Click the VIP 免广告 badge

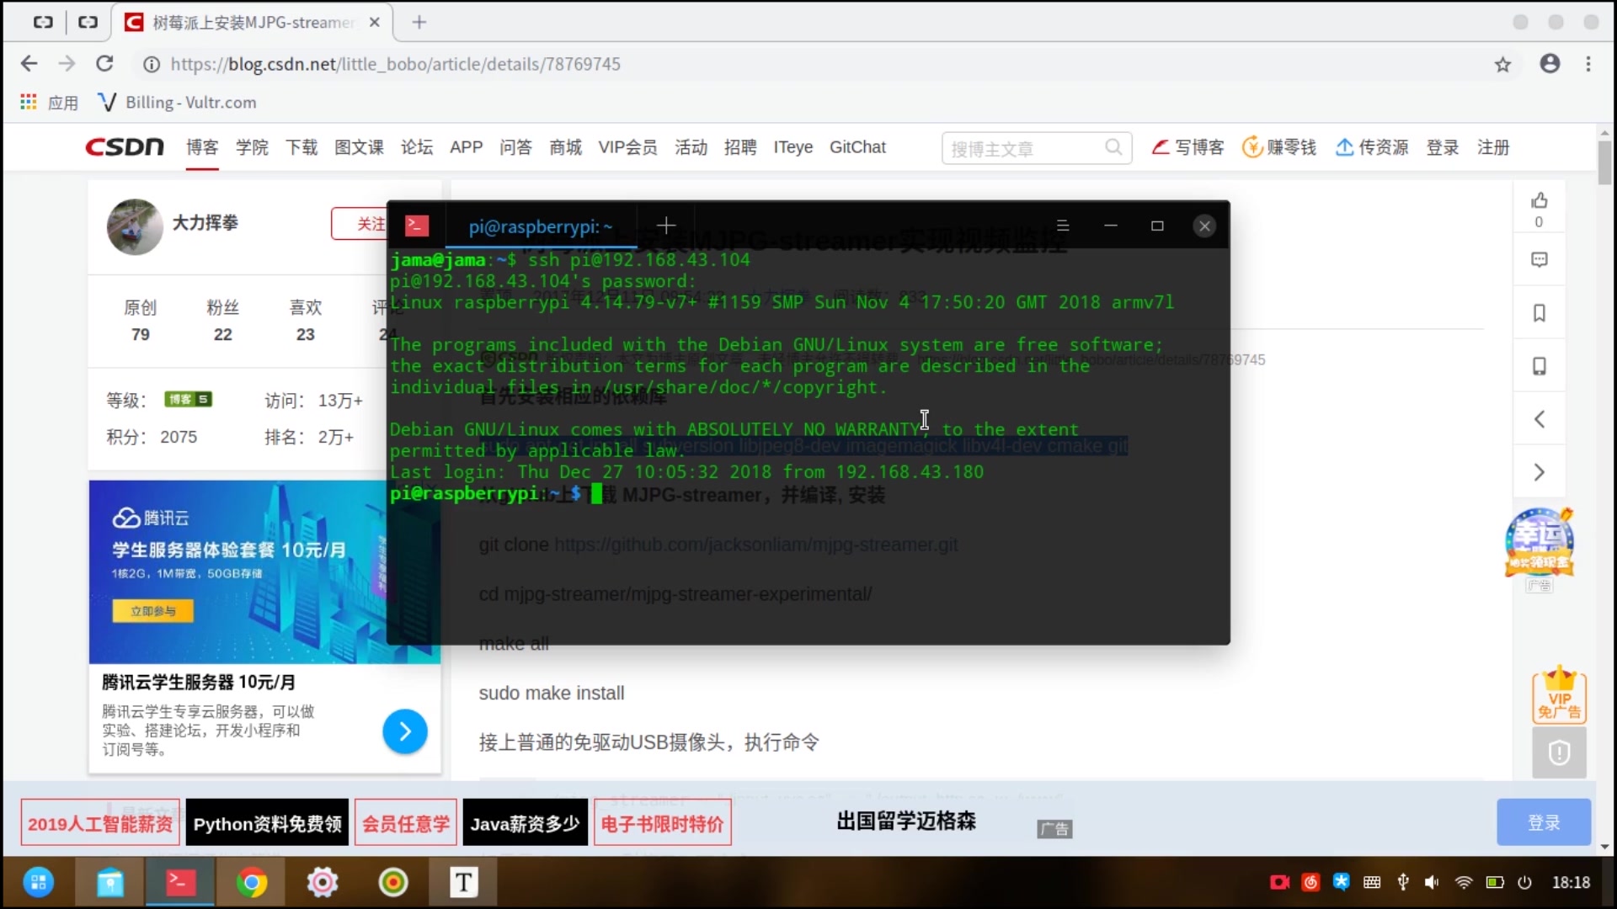[1559, 695]
